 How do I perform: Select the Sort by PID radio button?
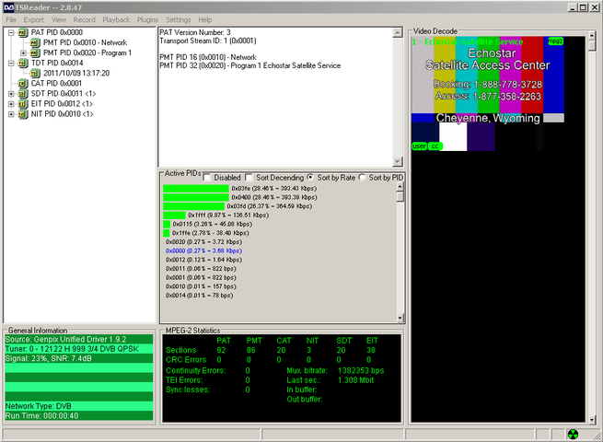click(362, 178)
